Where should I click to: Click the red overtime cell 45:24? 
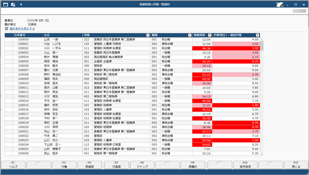click(x=202, y=61)
